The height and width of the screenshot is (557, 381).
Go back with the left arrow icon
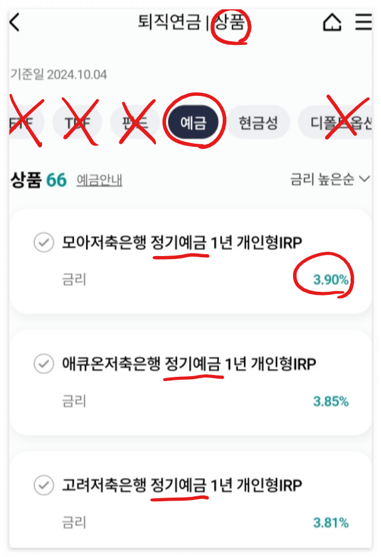(x=15, y=22)
